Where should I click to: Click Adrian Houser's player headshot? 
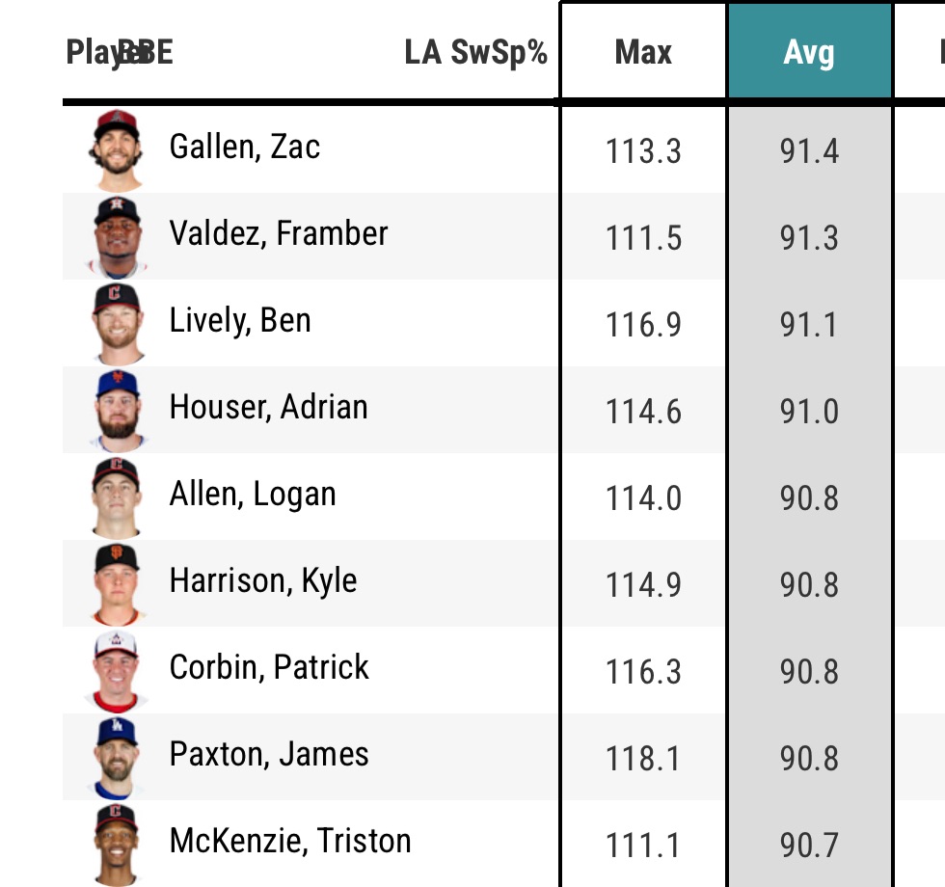[x=118, y=410]
